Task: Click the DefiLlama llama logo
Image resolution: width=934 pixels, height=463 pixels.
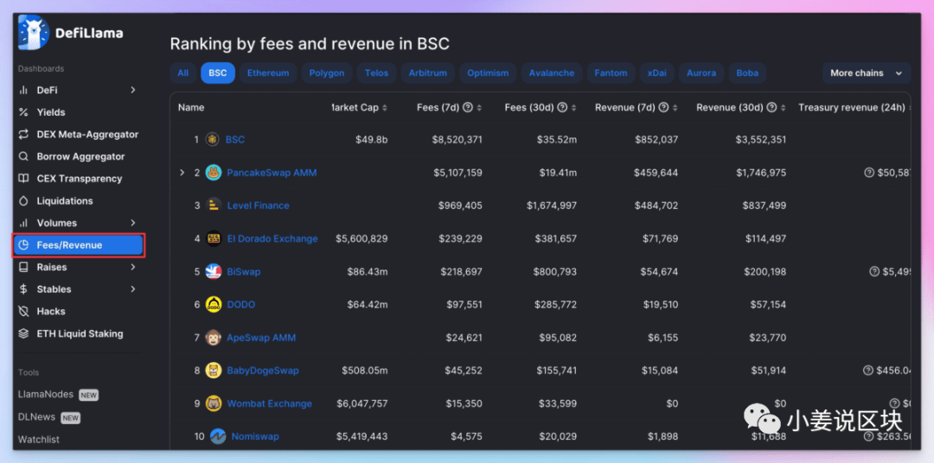Action: pos(33,32)
